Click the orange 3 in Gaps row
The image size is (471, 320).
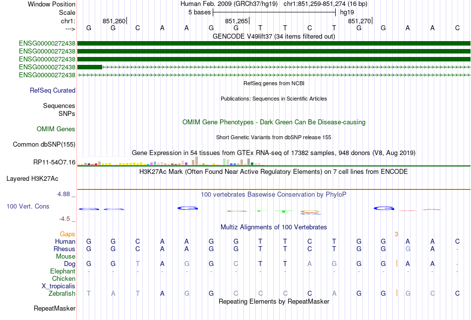(396, 234)
